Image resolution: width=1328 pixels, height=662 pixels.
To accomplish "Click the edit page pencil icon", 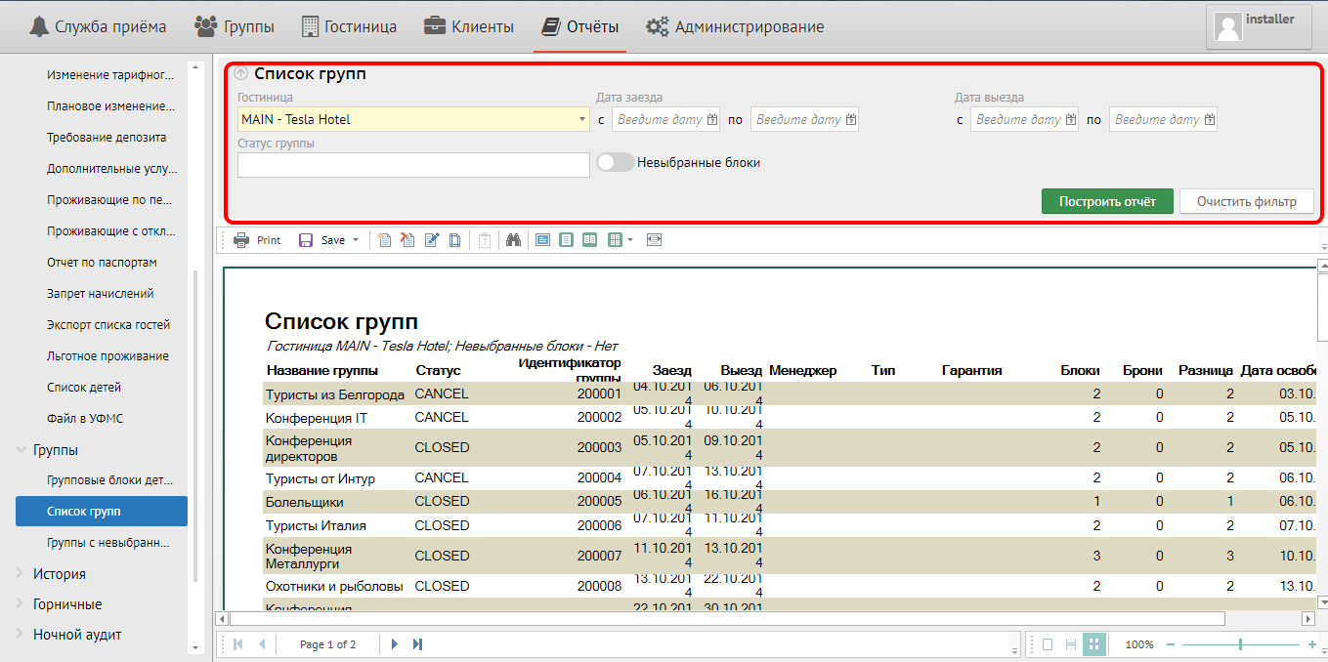I will [432, 240].
